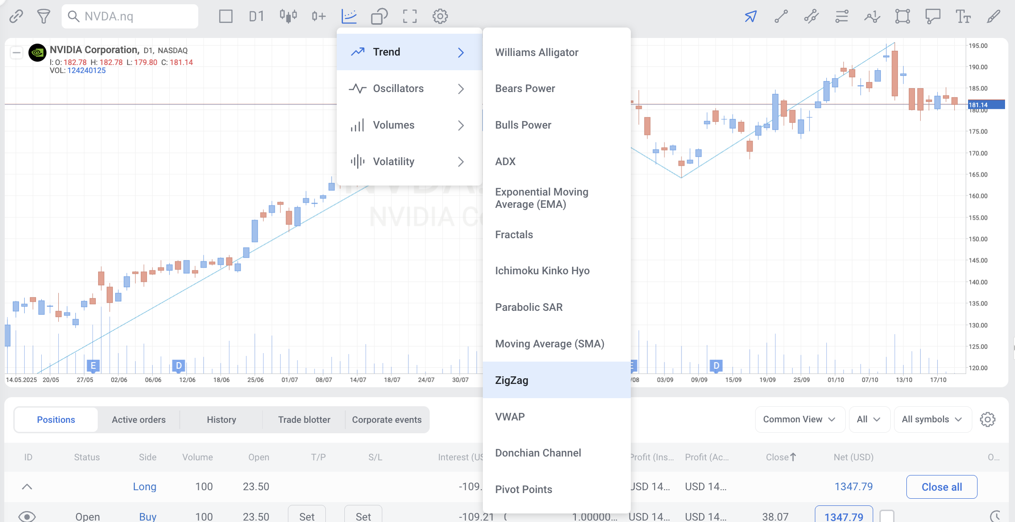Open the indicators chart icon

point(349,16)
